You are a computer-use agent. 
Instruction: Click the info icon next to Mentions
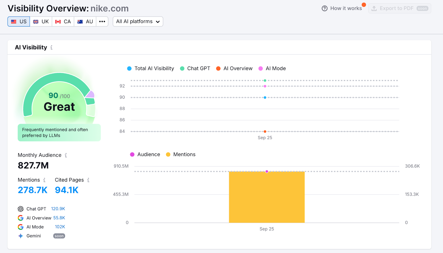point(44,180)
